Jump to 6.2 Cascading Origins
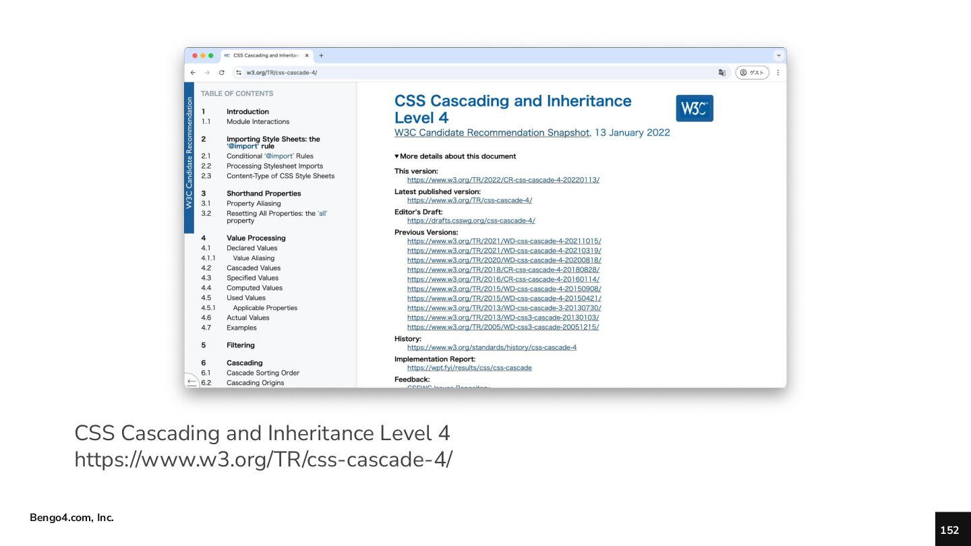 (255, 383)
